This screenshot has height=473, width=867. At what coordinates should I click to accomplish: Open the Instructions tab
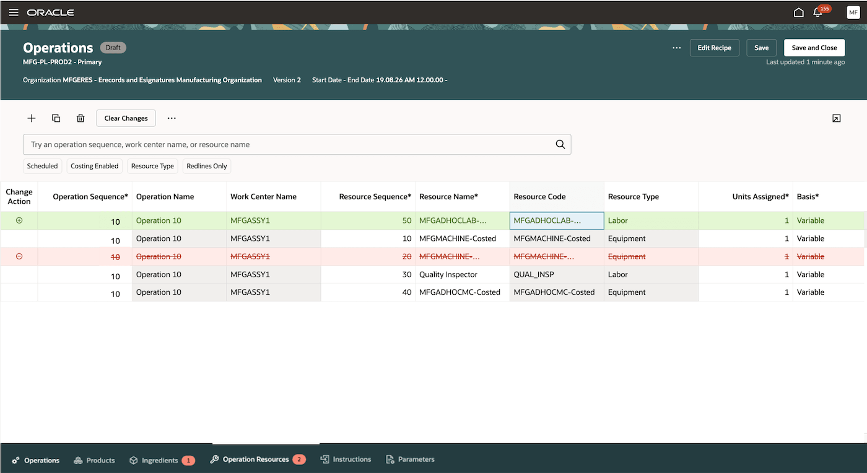(346, 459)
